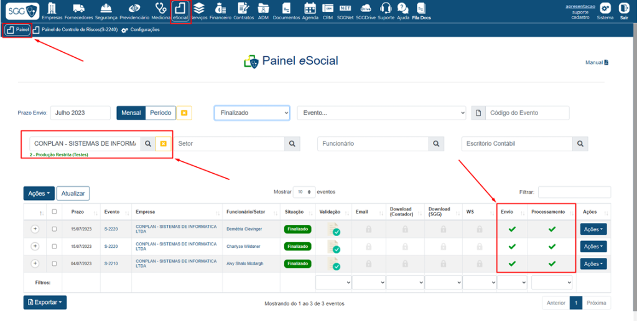Click the Código do Evento field
637x322 pixels.
coord(528,113)
